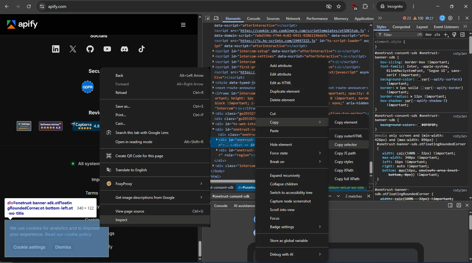Open the Event Listeners tab
This screenshot has width=472, height=263.
tap(446, 27)
